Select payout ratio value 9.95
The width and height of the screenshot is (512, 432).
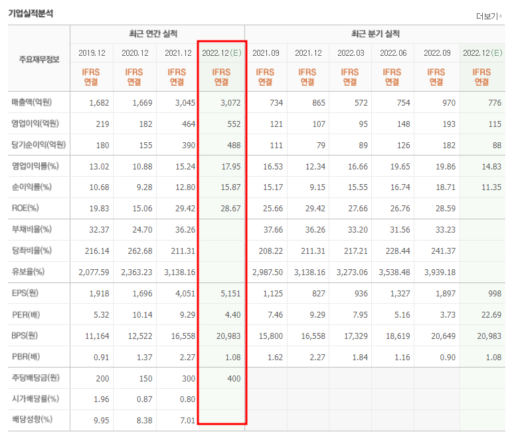101,420
